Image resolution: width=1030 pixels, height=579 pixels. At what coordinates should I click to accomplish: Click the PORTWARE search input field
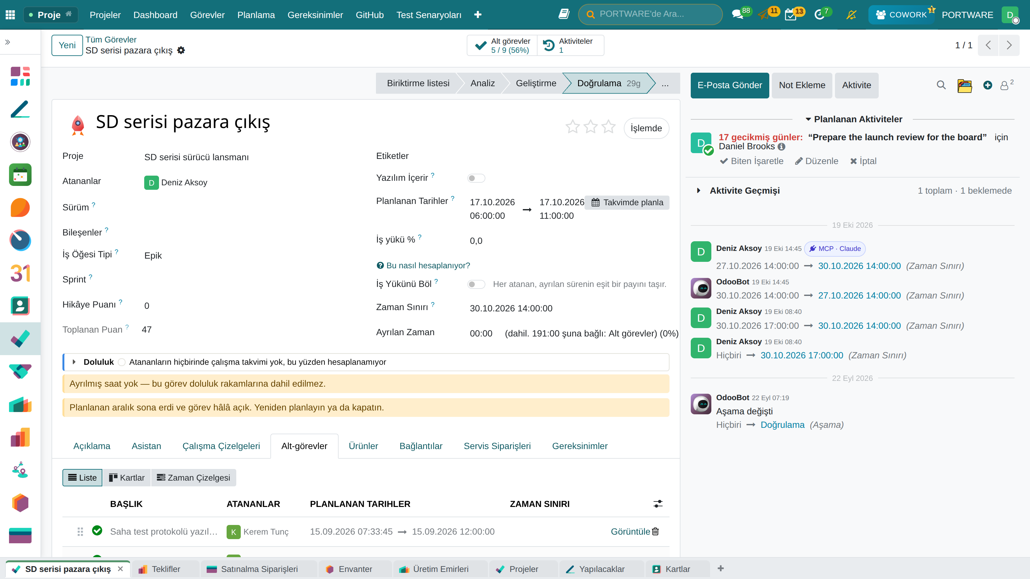(x=651, y=14)
